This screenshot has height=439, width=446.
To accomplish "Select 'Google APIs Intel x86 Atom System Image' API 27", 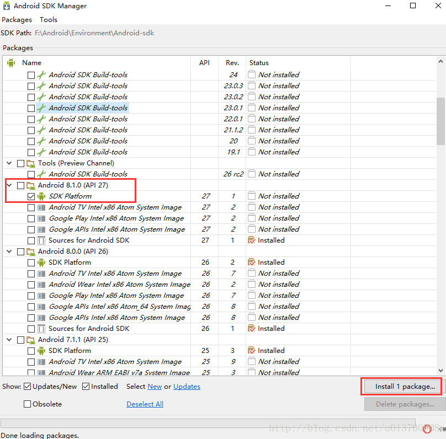I will pyautogui.click(x=117, y=229).
